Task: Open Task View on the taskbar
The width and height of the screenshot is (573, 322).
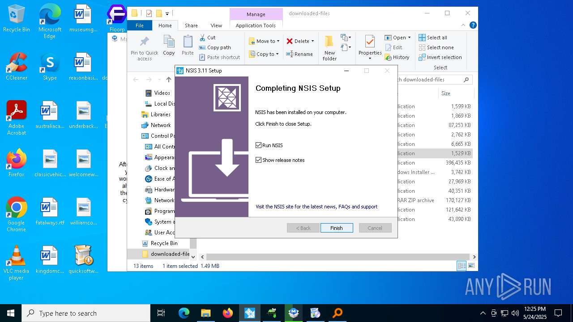Action: click(x=161, y=313)
